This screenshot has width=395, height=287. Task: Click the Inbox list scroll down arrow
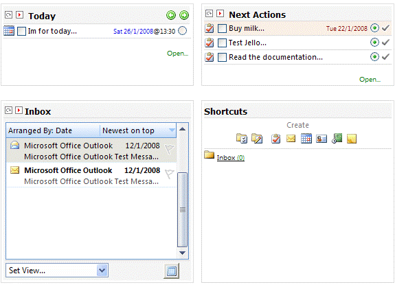coord(182,253)
